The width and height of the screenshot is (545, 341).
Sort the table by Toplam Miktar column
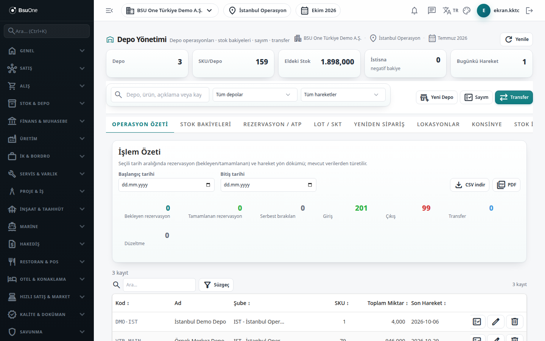tap(388, 303)
